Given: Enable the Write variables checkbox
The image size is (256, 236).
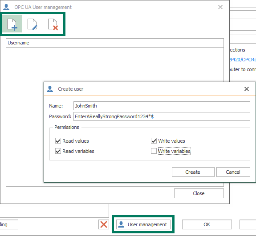Looking at the screenshot, I should (x=154, y=151).
